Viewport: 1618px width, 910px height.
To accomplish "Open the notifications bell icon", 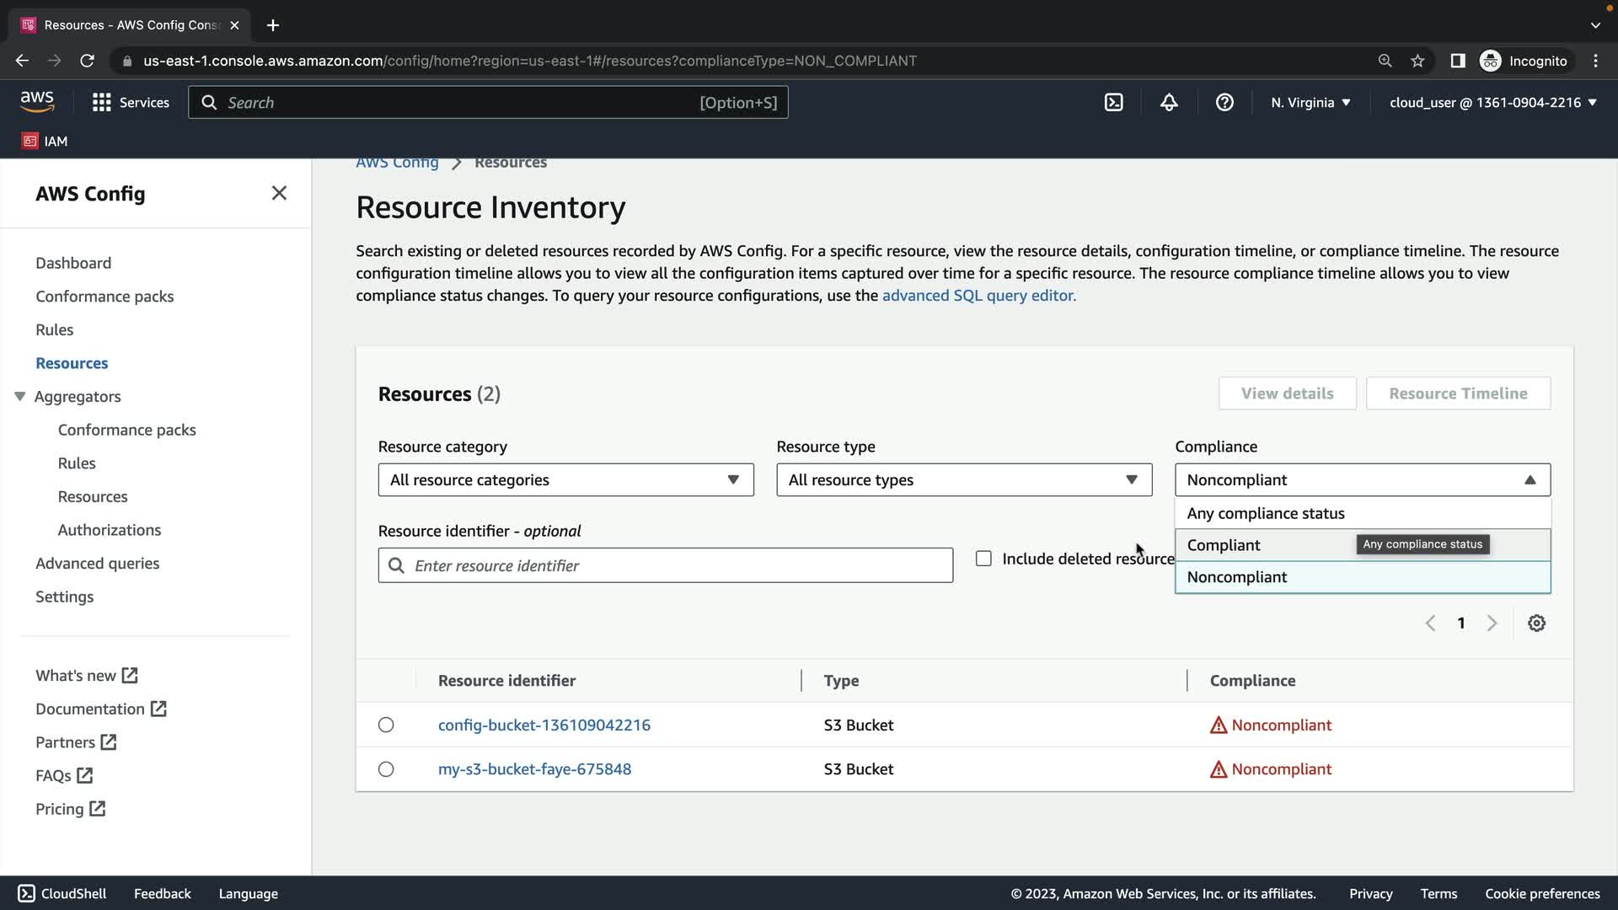I will tap(1169, 102).
